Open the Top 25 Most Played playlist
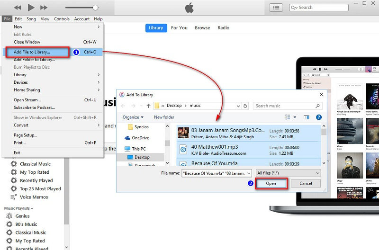379x250 pixels. [x=40, y=189]
